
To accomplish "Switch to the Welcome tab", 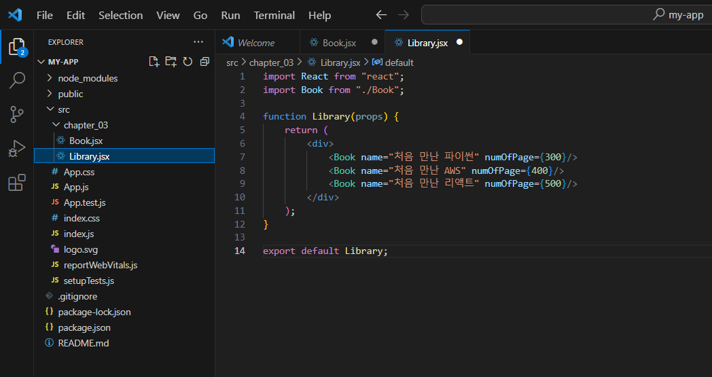I will coord(255,43).
